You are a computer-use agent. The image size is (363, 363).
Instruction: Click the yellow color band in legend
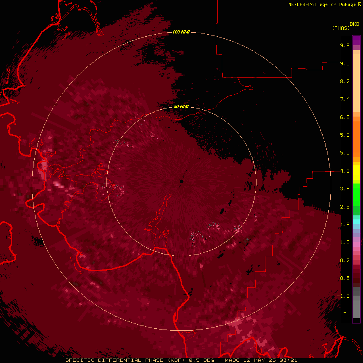coord(356,173)
